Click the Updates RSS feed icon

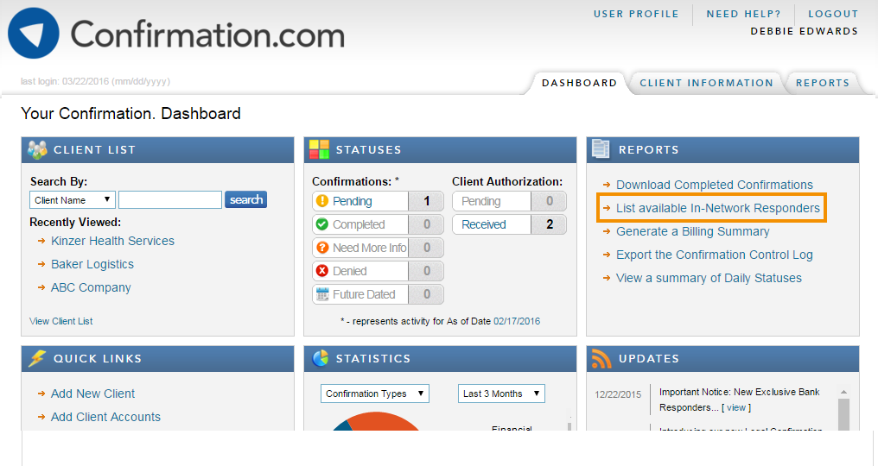coord(601,358)
